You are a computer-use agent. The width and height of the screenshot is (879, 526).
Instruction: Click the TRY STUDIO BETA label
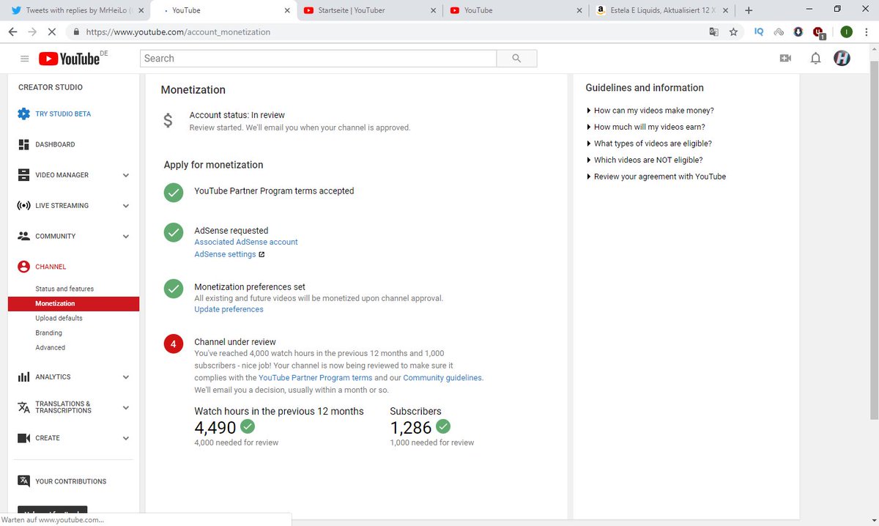[x=63, y=114]
